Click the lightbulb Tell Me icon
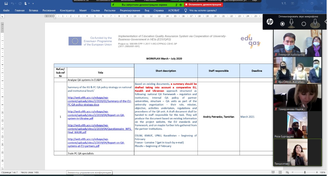This screenshot has width=328, height=176. (186, 10)
